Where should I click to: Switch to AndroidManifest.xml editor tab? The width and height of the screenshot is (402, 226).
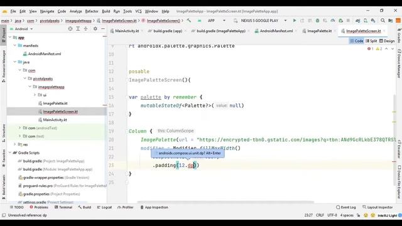coord(276,31)
